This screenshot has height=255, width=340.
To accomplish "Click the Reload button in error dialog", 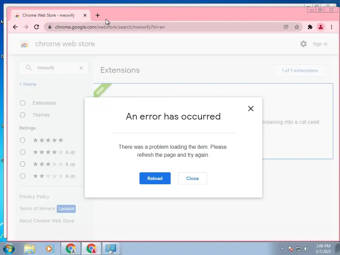I will (x=155, y=178).
